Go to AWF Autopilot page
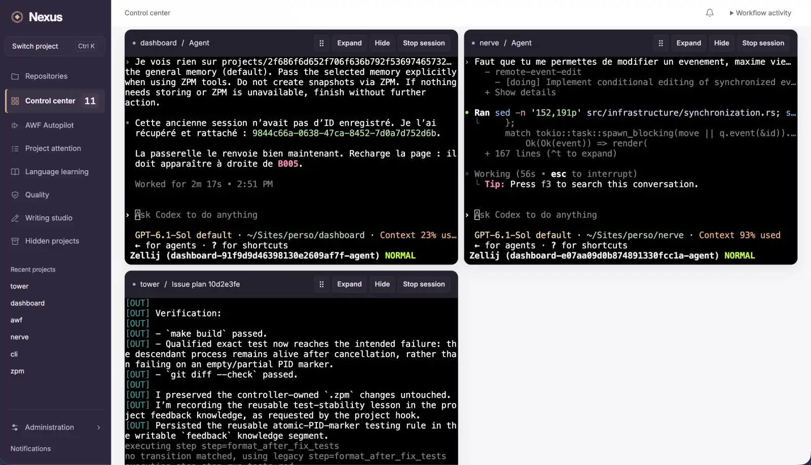Image resolution: width=811 pixels, height=465 pixels. pyautogui.click(x=55, y=125)
